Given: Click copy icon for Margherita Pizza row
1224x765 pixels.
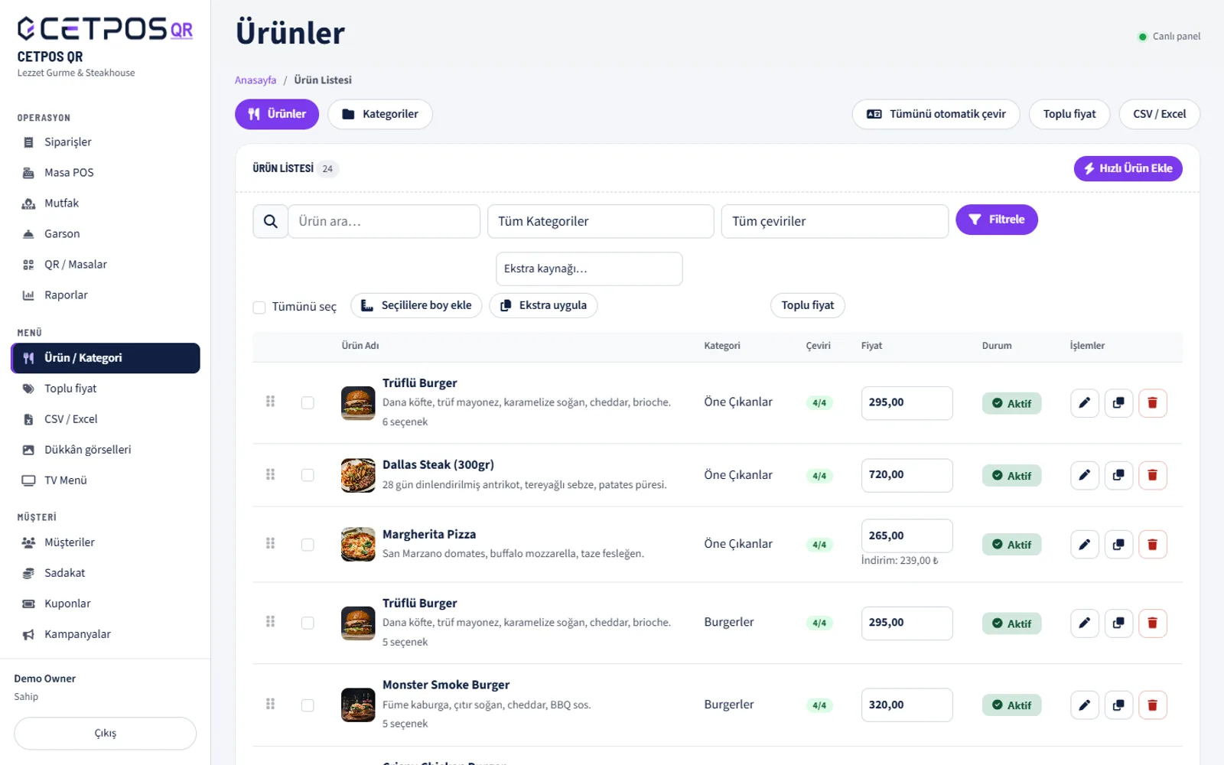Looking at the screenshot, I should pos(1118,545).
